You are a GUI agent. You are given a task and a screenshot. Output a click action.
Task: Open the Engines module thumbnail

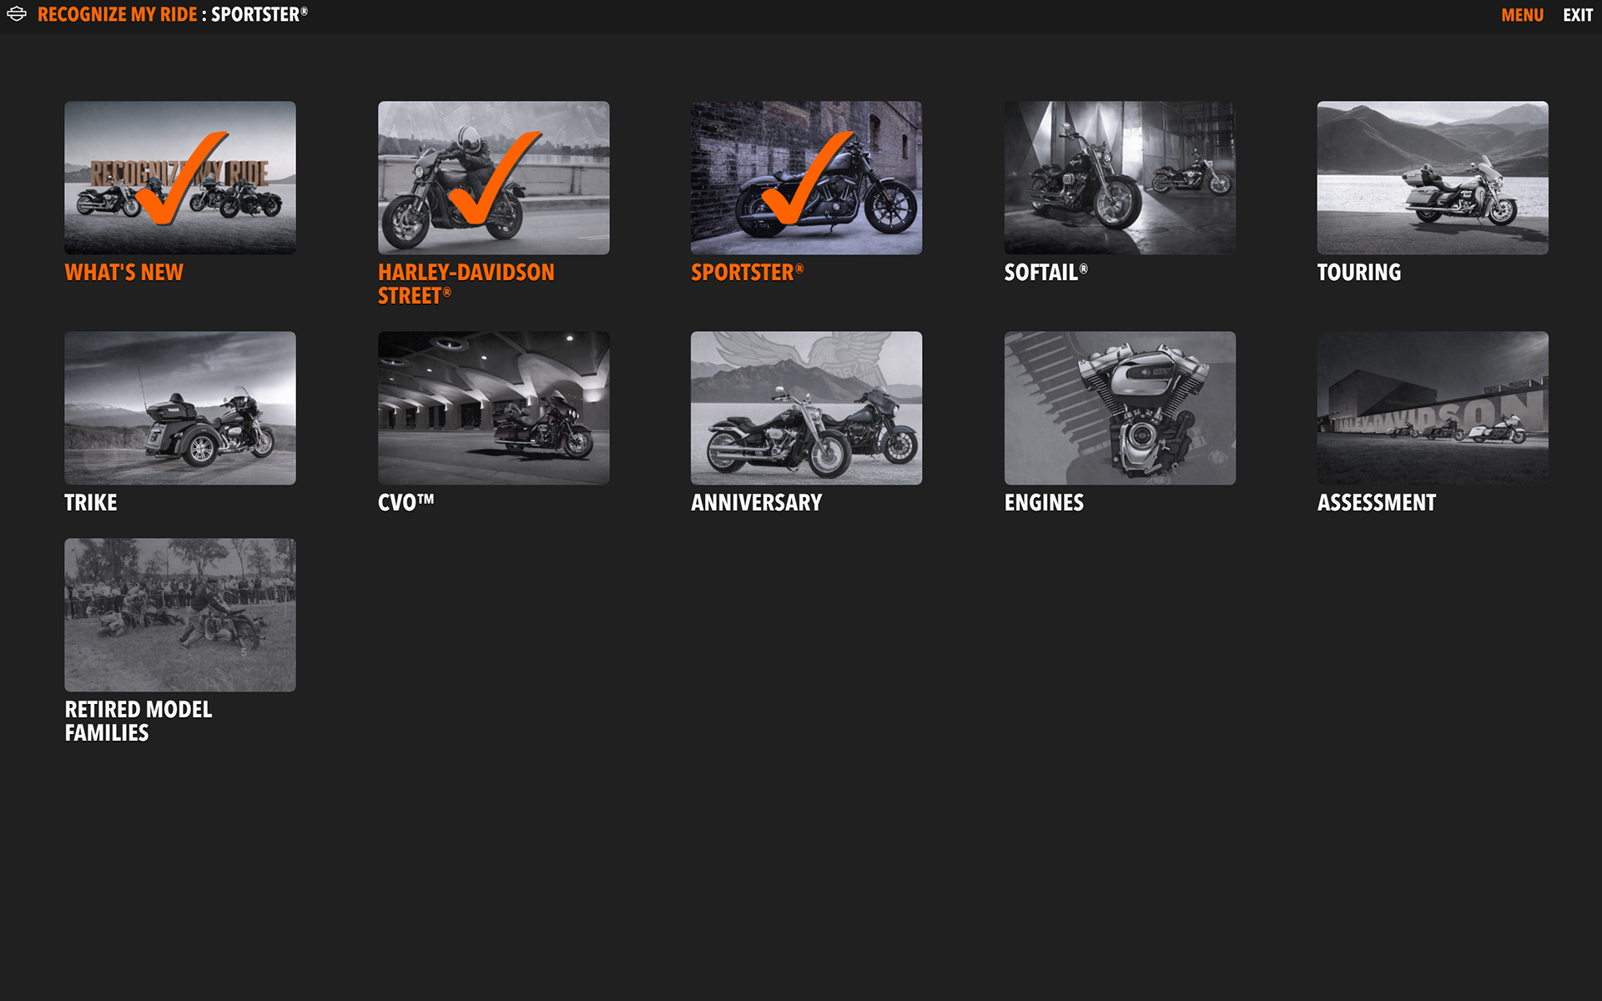tap(1120, 408)
